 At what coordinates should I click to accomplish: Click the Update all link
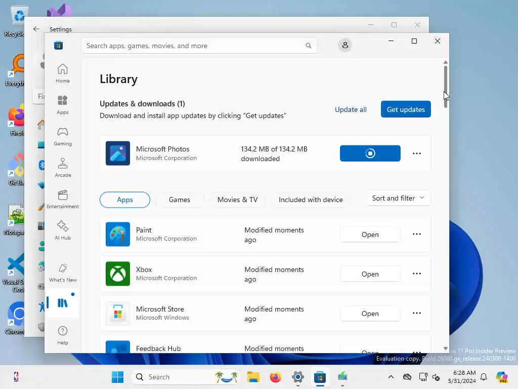click(x=351, y=109)
